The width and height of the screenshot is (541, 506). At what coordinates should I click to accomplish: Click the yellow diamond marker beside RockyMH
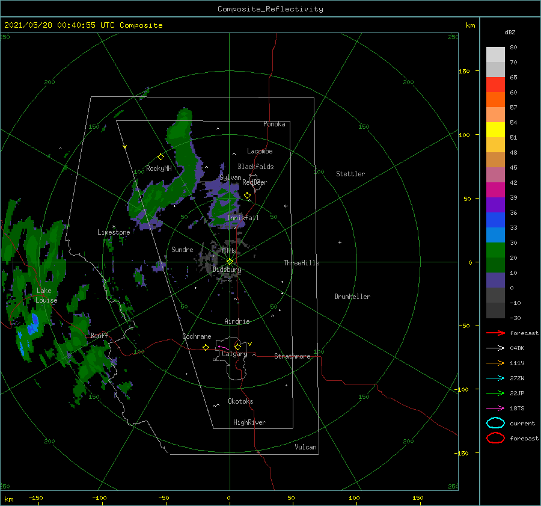(160, 157)
